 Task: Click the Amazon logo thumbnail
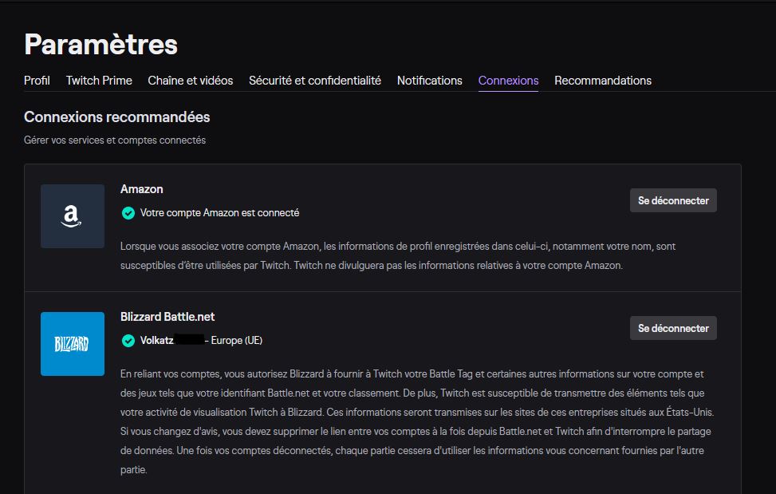73,216
